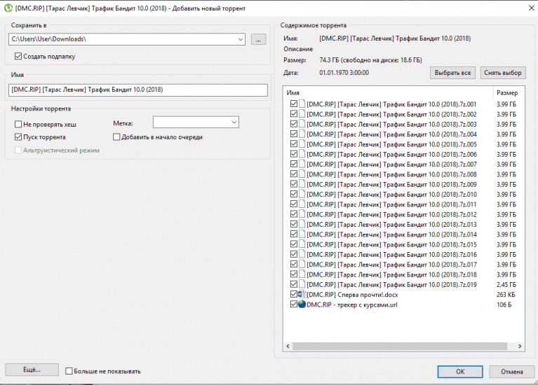
Task: Enable Добавить в начало очереди checkbox
Action: pos(116,137)
